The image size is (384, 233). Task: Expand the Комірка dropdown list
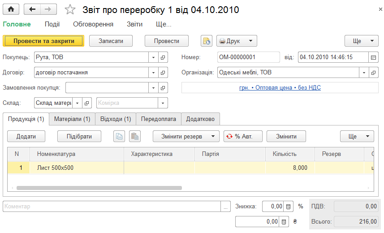(x=163, y=103)
